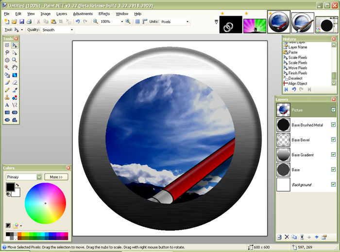Select the Clone Stamp tool
Viewport: 340px width, 252px height.
coord(7,98)
